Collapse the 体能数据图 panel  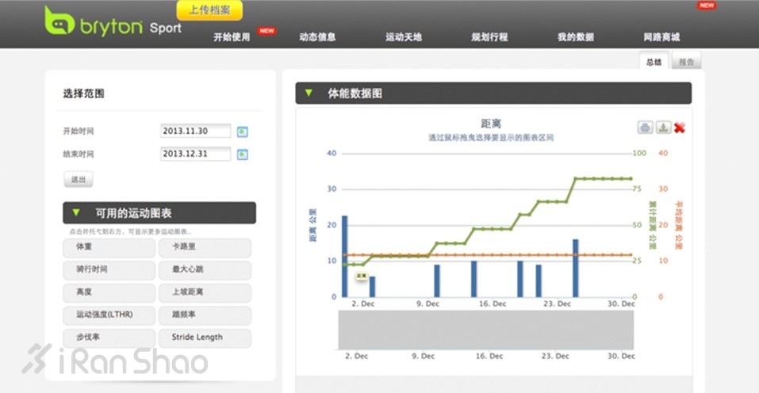point(309,93)
